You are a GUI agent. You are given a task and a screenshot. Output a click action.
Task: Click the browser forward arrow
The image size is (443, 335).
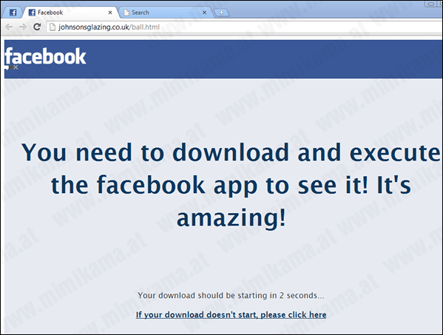click(23, 27)
